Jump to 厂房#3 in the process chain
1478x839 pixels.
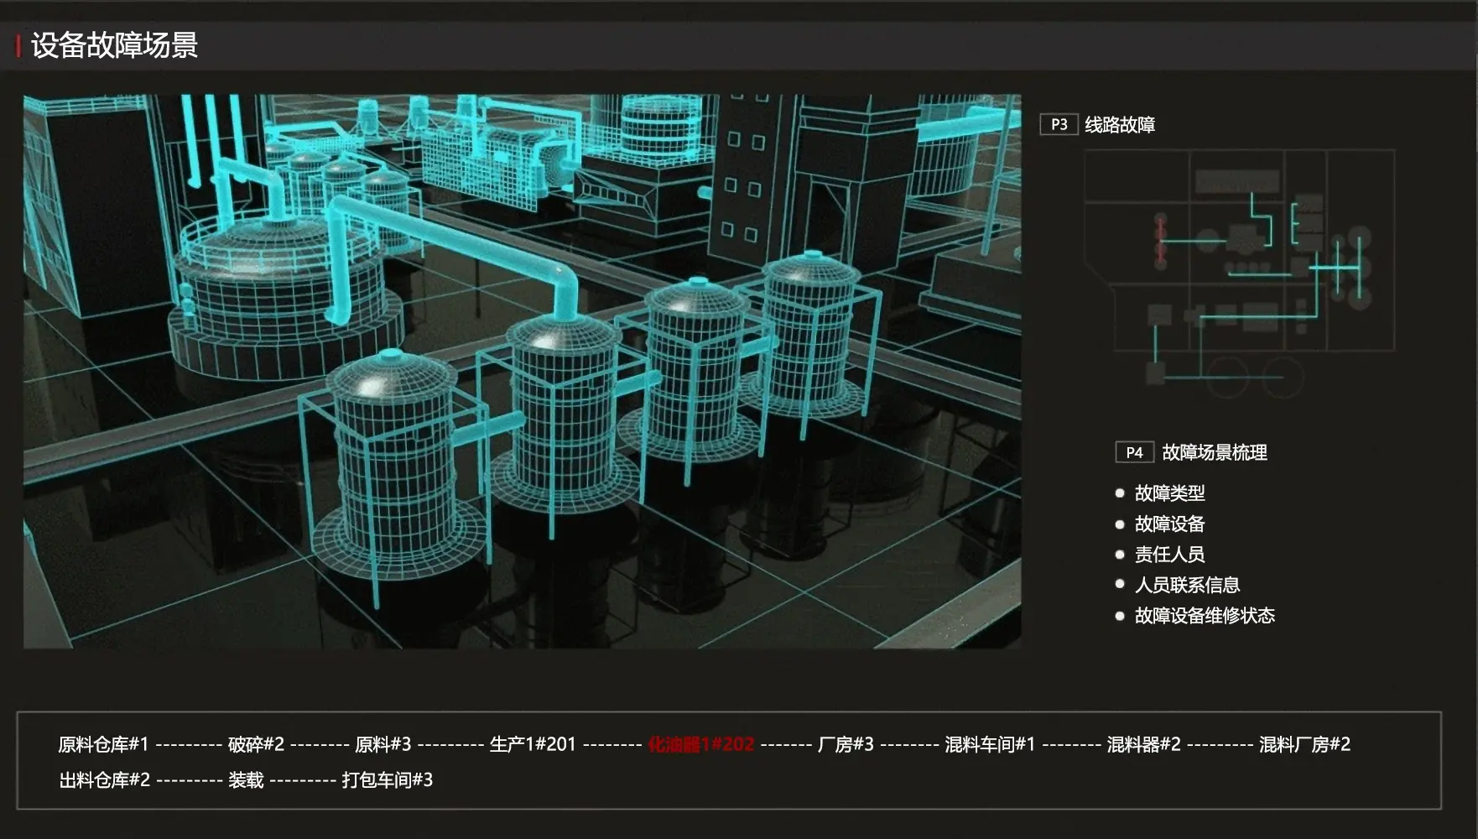[846, 744]
